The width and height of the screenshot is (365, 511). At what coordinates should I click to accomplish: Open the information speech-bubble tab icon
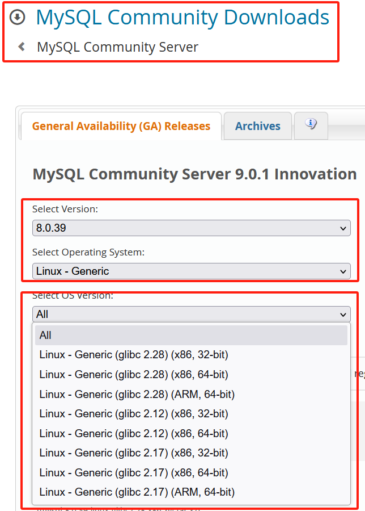click(310, 124)
